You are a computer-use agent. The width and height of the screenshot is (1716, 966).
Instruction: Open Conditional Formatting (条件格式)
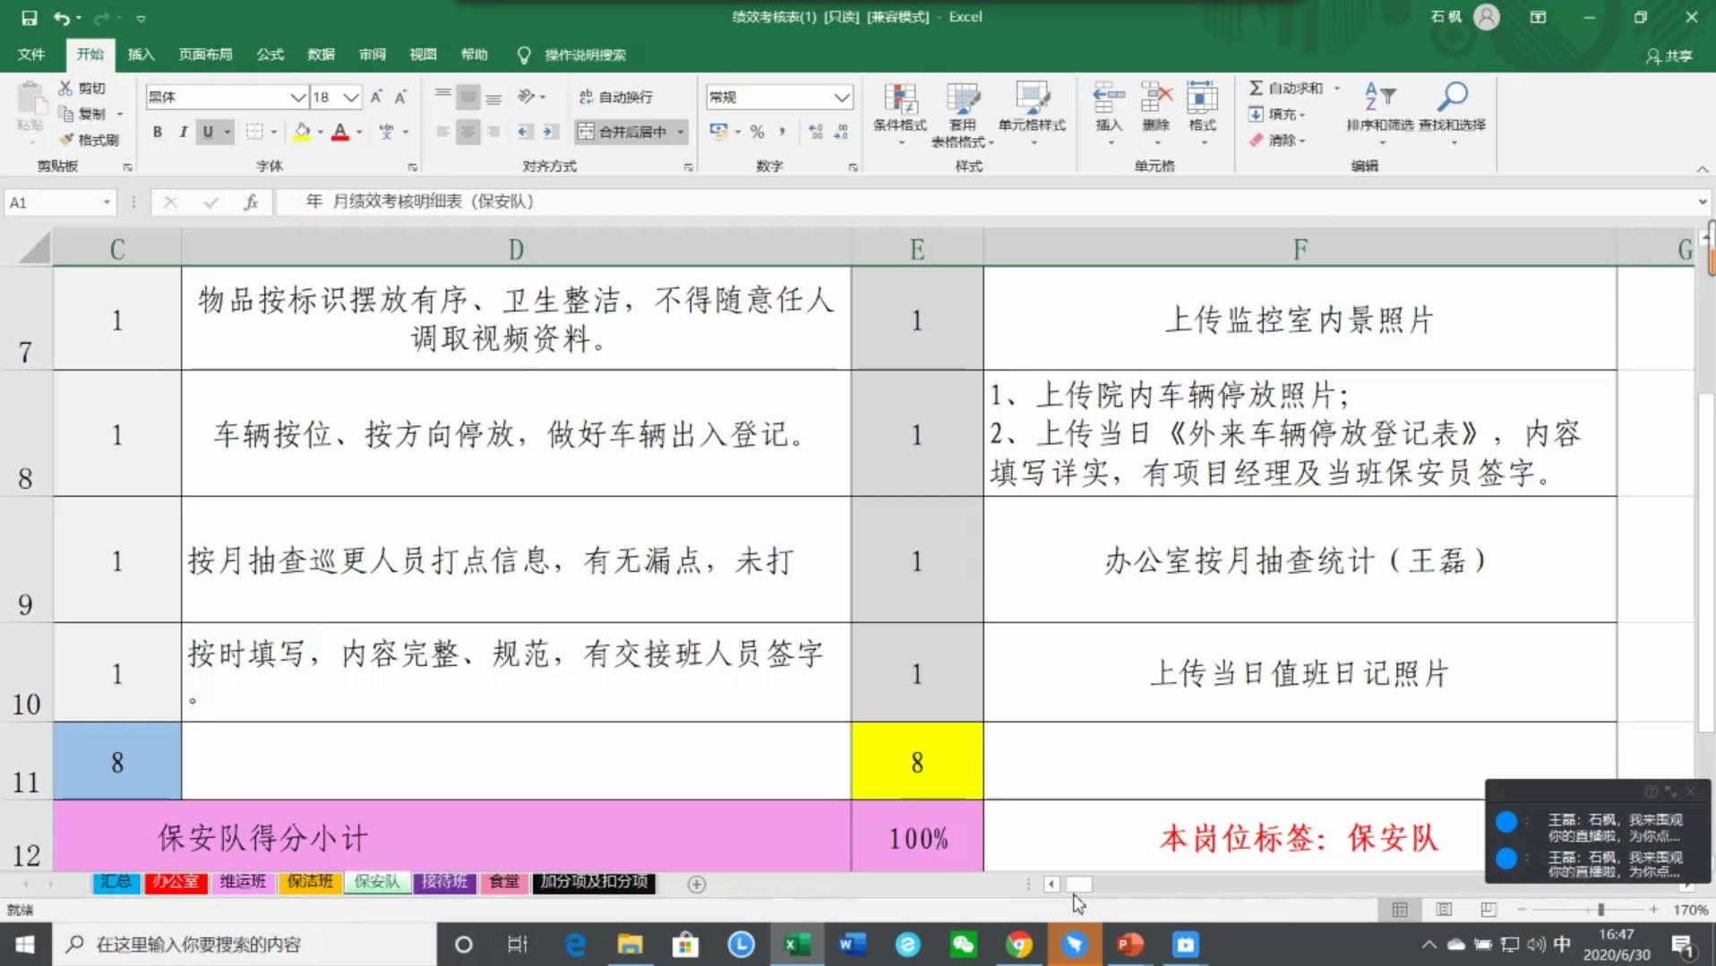pyautogui.click(x=900, y=107)
